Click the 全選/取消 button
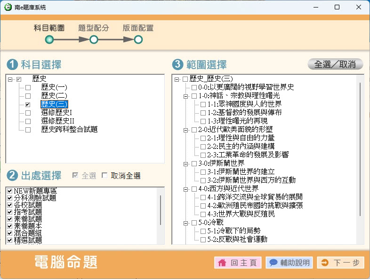The height and width of the screenshot is (279, 370). [x=335, y=64]
